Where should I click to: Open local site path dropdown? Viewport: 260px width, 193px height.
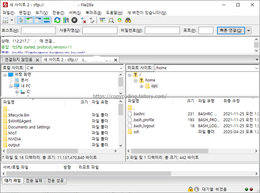121,68
